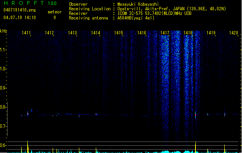Click observer name Masayuki Kobayashi
Image resolution: width=242 pixels, height=153 pixels.
click(x=138, y=4)
